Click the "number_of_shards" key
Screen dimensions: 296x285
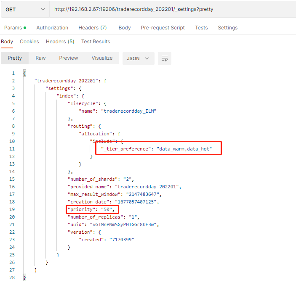[93, 179]
